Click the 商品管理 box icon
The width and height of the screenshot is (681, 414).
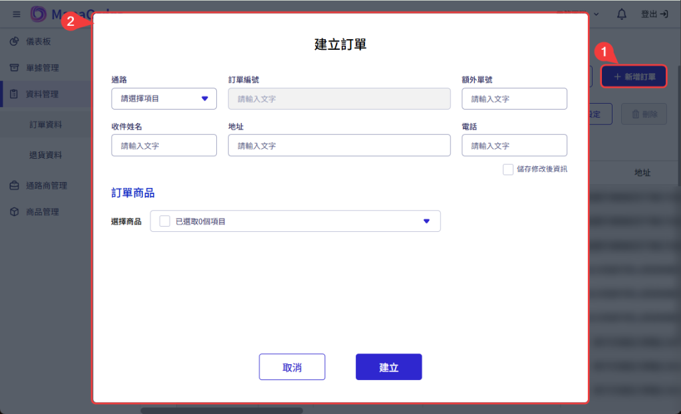14,212
